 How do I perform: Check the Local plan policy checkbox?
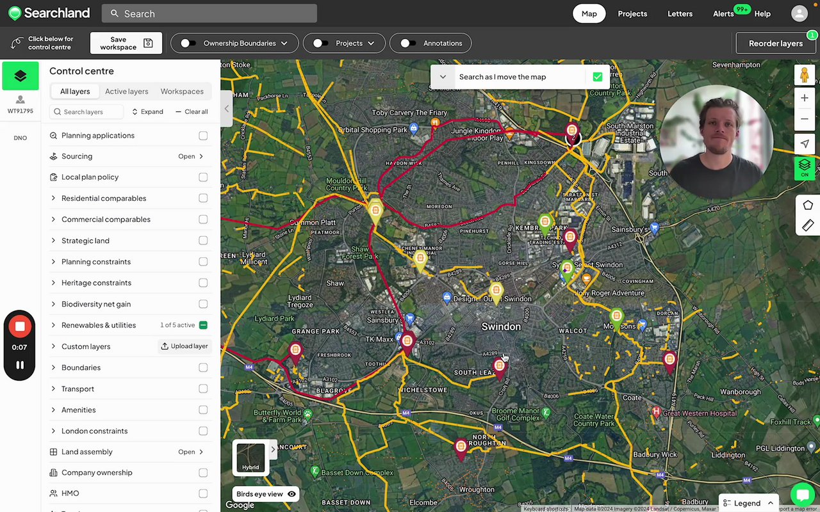[x=203, y=177]
